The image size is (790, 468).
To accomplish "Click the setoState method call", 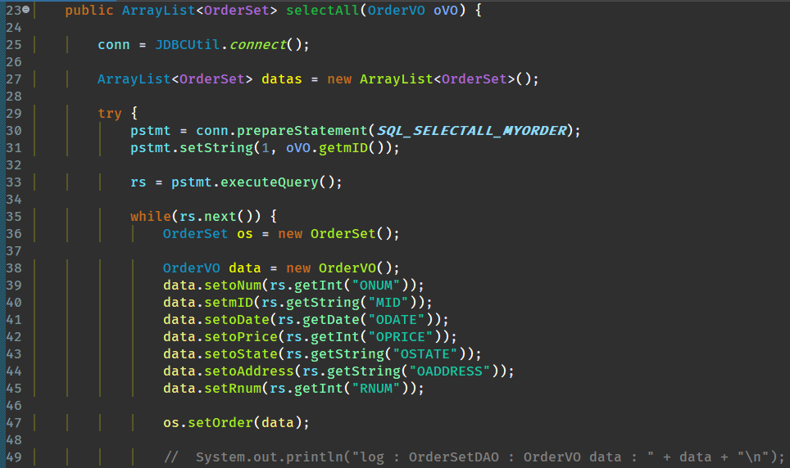I will [241, 354].
